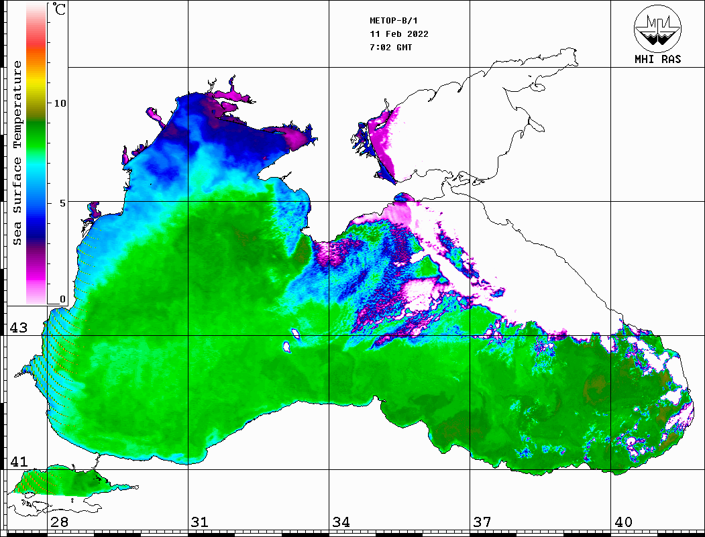Click the °C unit label on colorbar
Image resolution: width=705 pixels, height=537 pixels.
59,9
